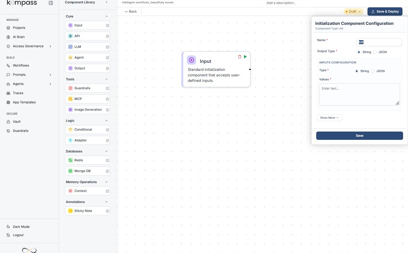Open Projects in the sidebar
The height and width of the screenshot is (253, 408).
pyautogui.click(x=16, y=28)
